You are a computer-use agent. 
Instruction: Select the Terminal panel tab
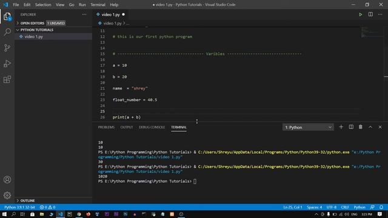(x=179, y=127)
